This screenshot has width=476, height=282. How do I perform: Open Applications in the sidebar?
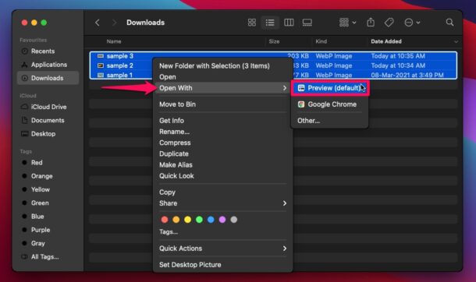48,65
